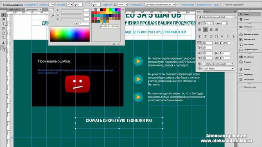Viewport: 262px width, 147px height.
Task: Select the Crop tool in toolbox
Action: tap(3, 19)
